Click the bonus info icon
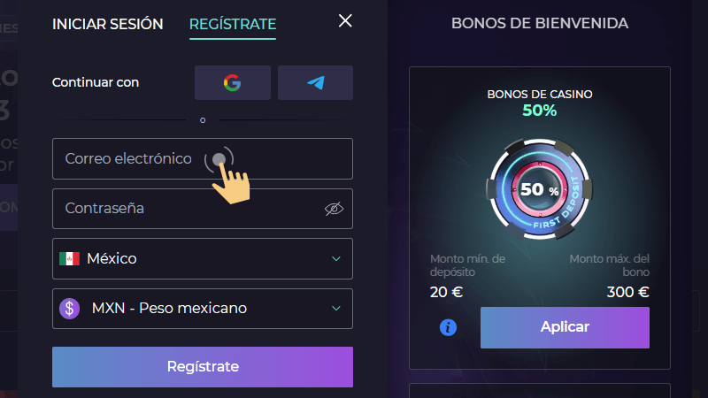 click(x=449, y=327)
